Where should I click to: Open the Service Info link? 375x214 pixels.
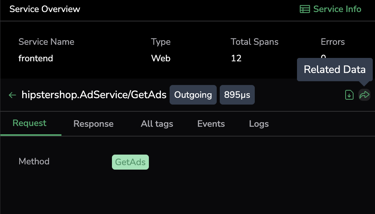pos(337,9)
